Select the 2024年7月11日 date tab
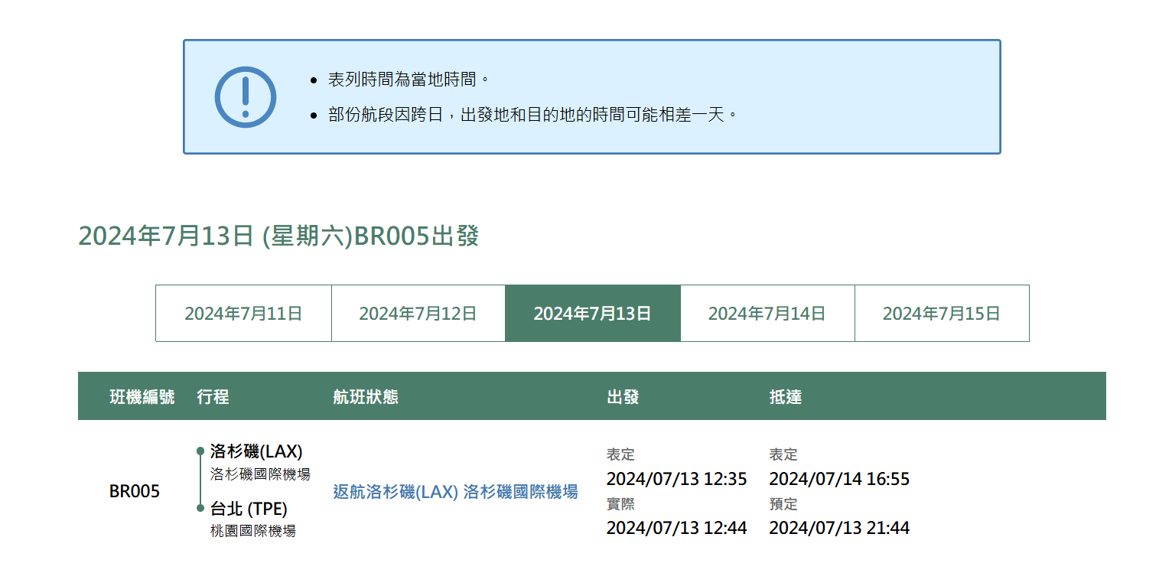 coord(243,313)
